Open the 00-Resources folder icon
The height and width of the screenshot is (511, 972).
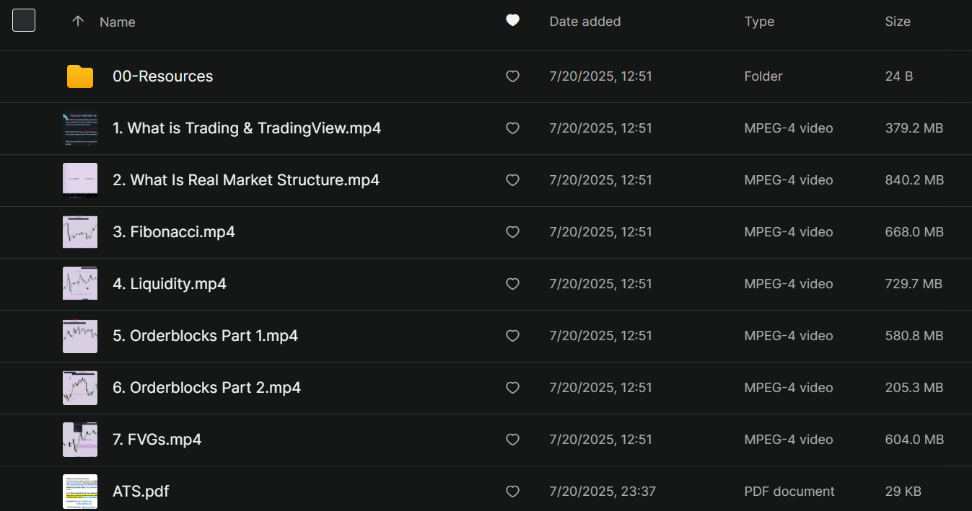tap(80, 76)
